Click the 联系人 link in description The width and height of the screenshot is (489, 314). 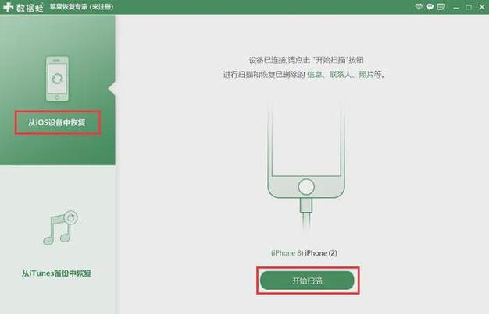(x=341, y=75)
